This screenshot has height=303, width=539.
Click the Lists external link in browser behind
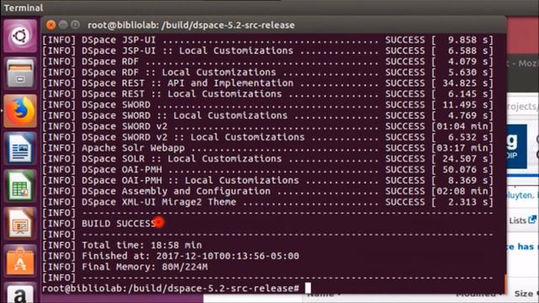522,221
